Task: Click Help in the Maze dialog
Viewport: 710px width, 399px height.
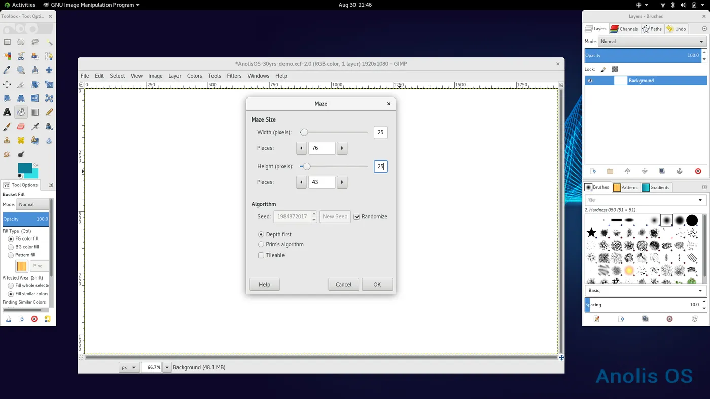Action: click(265, 285)
